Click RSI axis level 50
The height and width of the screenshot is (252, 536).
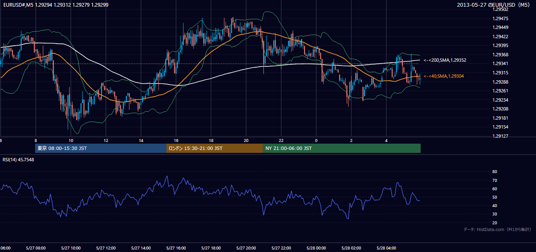coord(494,197)
